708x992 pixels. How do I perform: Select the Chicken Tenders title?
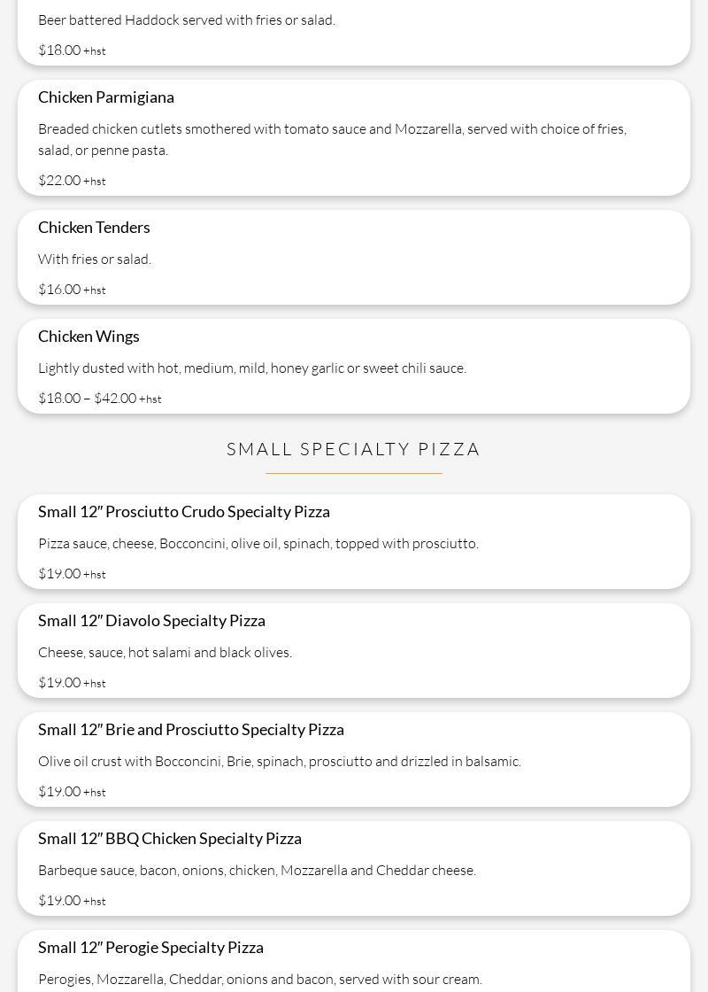(x=94, y=228)
